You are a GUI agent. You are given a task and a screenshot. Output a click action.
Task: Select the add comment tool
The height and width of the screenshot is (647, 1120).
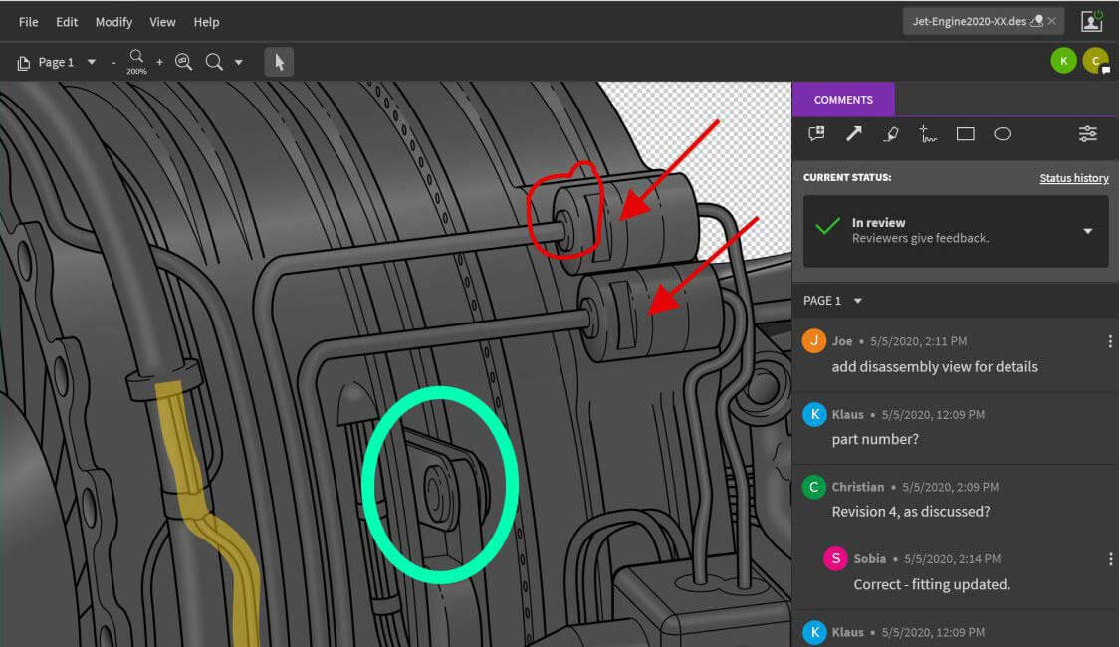816,133
